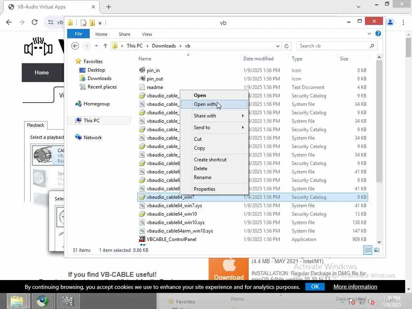Click the New folder quick access icon

click(92, 23)
